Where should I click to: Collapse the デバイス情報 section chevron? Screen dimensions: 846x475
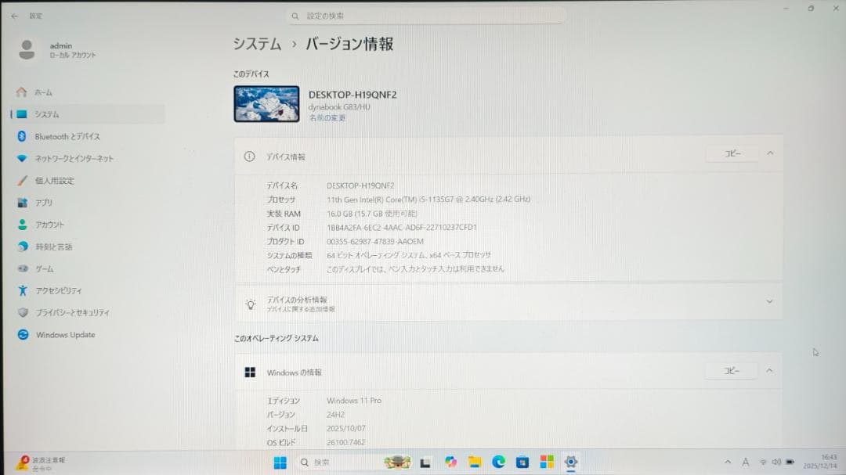(768, 153)
